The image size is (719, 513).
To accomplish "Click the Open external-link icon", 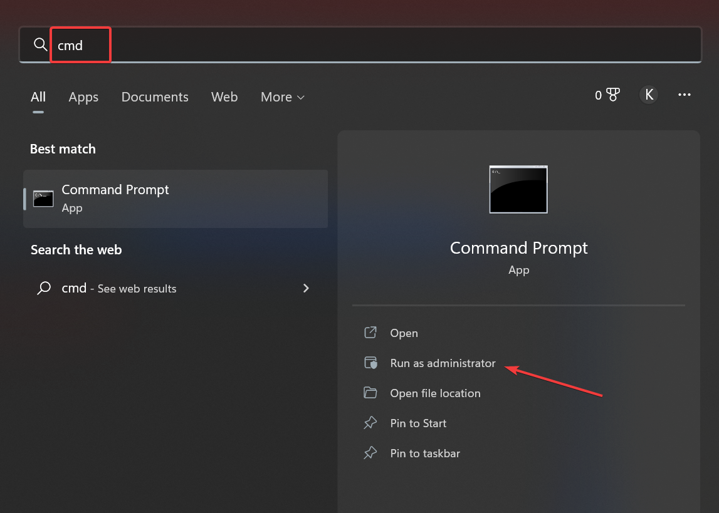I will coord(370,333).
